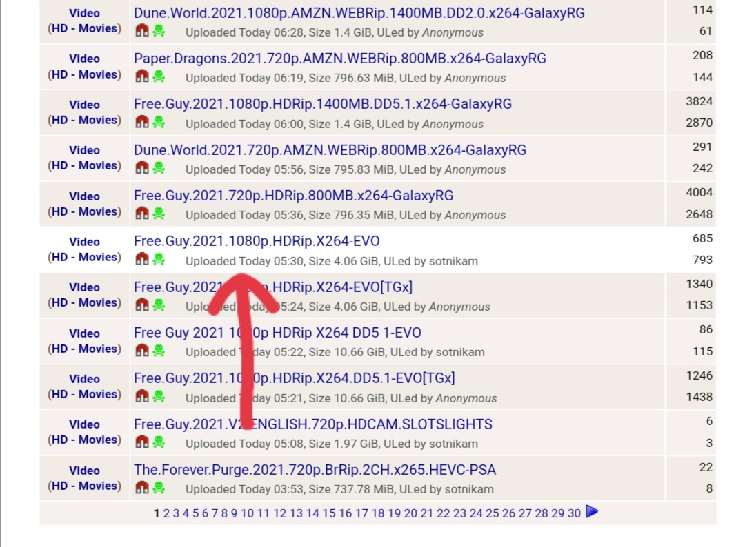Open Free.Guy.2021 HDCAM.SLOTSLIGHTS link
This screenshot has height=547, width=745.
[x=313, y=424]
